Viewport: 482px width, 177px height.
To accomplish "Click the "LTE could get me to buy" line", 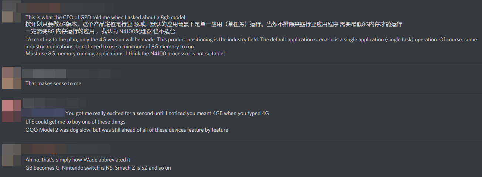I will (75, 122).
